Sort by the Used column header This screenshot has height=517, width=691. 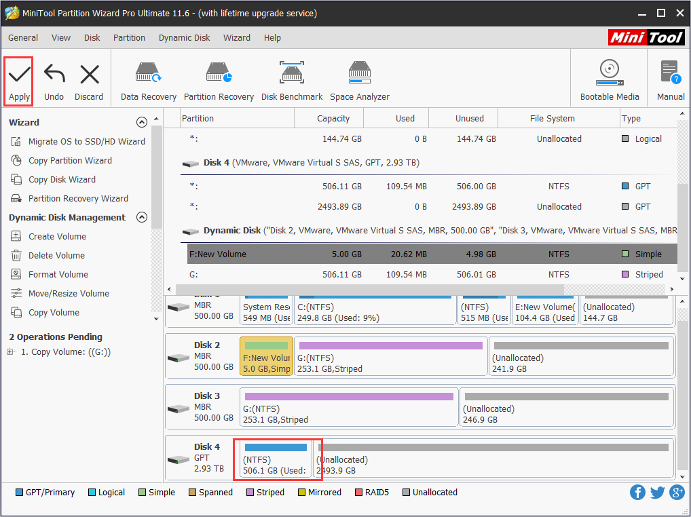pyautogui.click(x=396, y=119)
